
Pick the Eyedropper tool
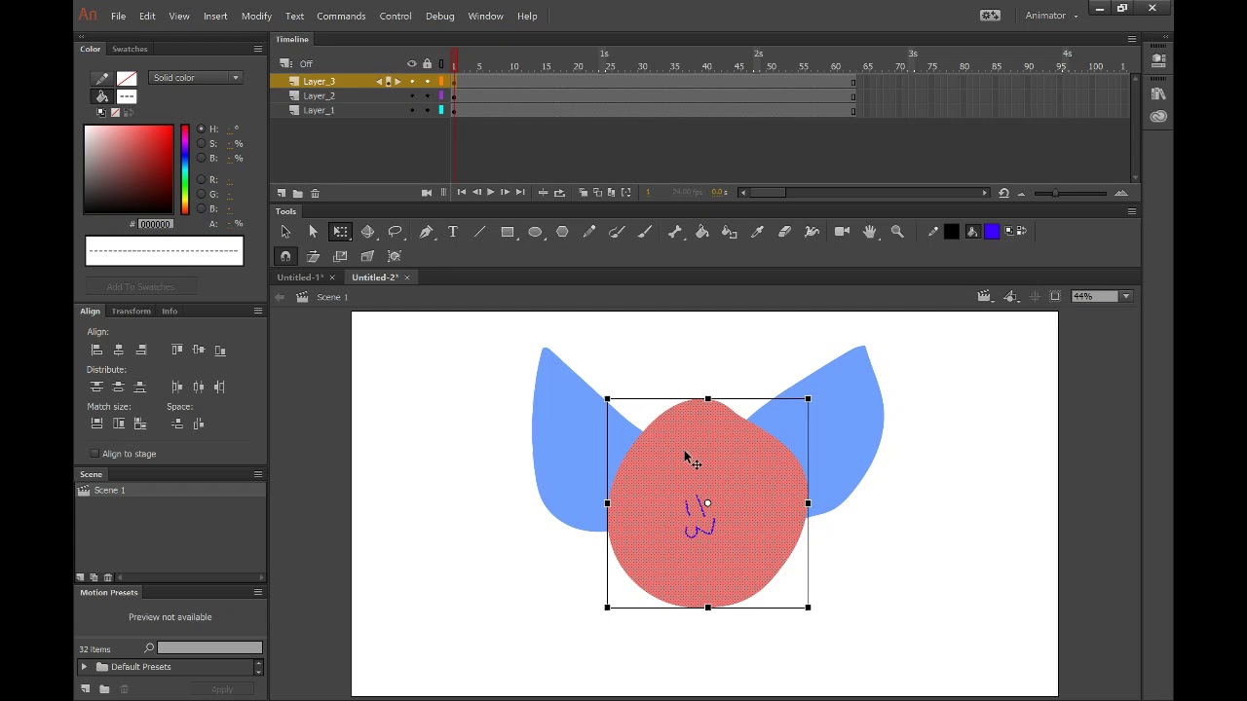(757, 232)
